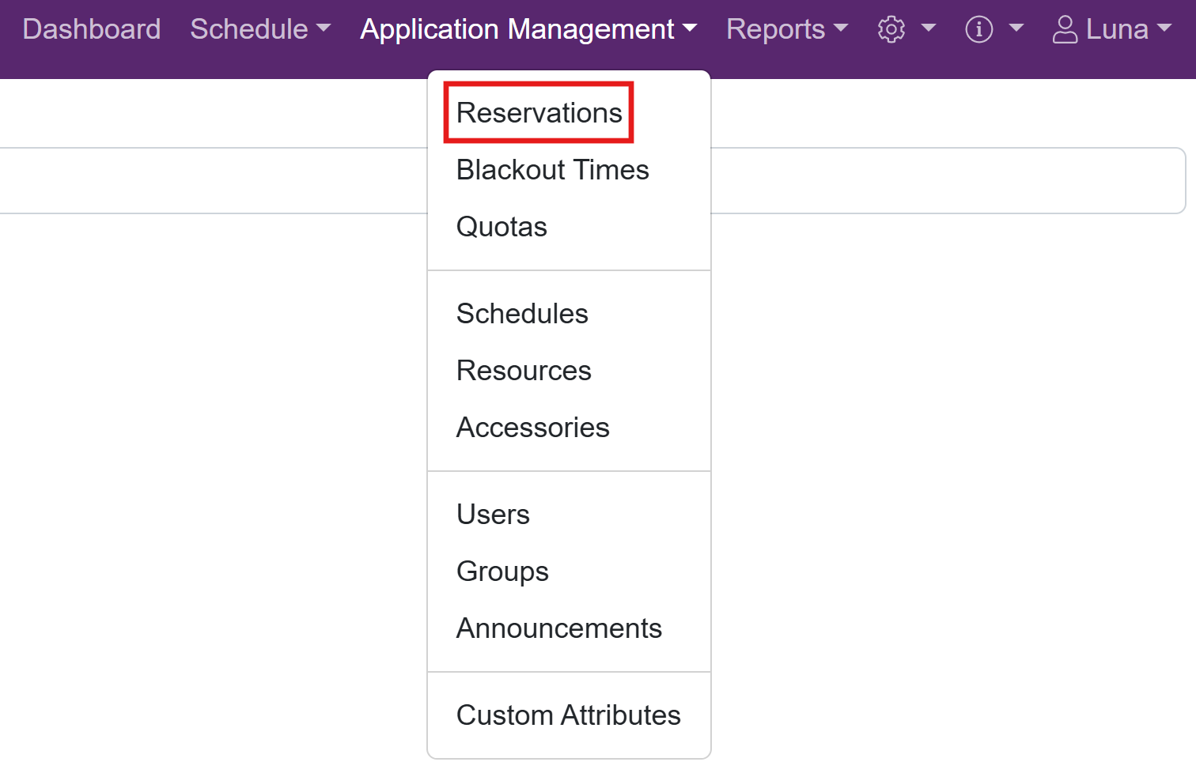This screenshot has height=777, width=1196.
Task: Expand the Schedule dropdown
Action: click(x=259, y=29)
